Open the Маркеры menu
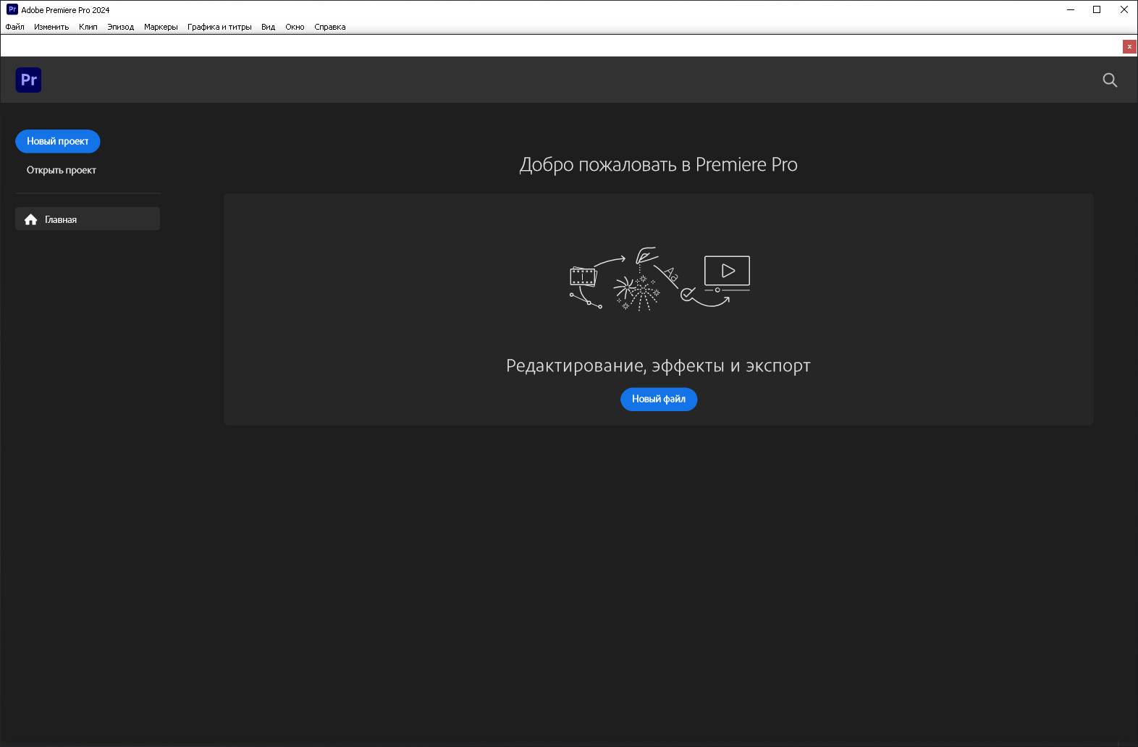Viewport: 1138px width, 747px height. tap(161, 27)
